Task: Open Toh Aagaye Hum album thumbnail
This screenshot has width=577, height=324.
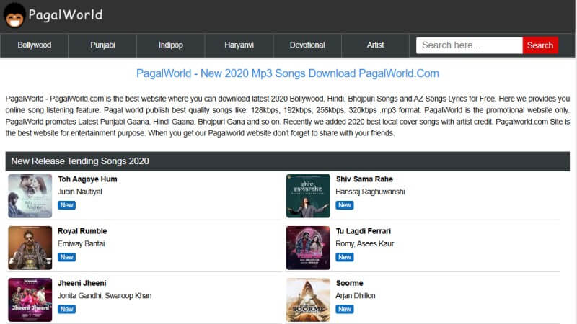Action: point(30,196)
